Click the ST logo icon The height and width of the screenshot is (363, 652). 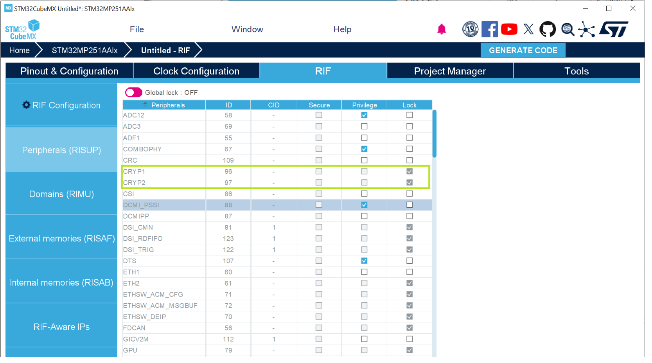[614, 29]
